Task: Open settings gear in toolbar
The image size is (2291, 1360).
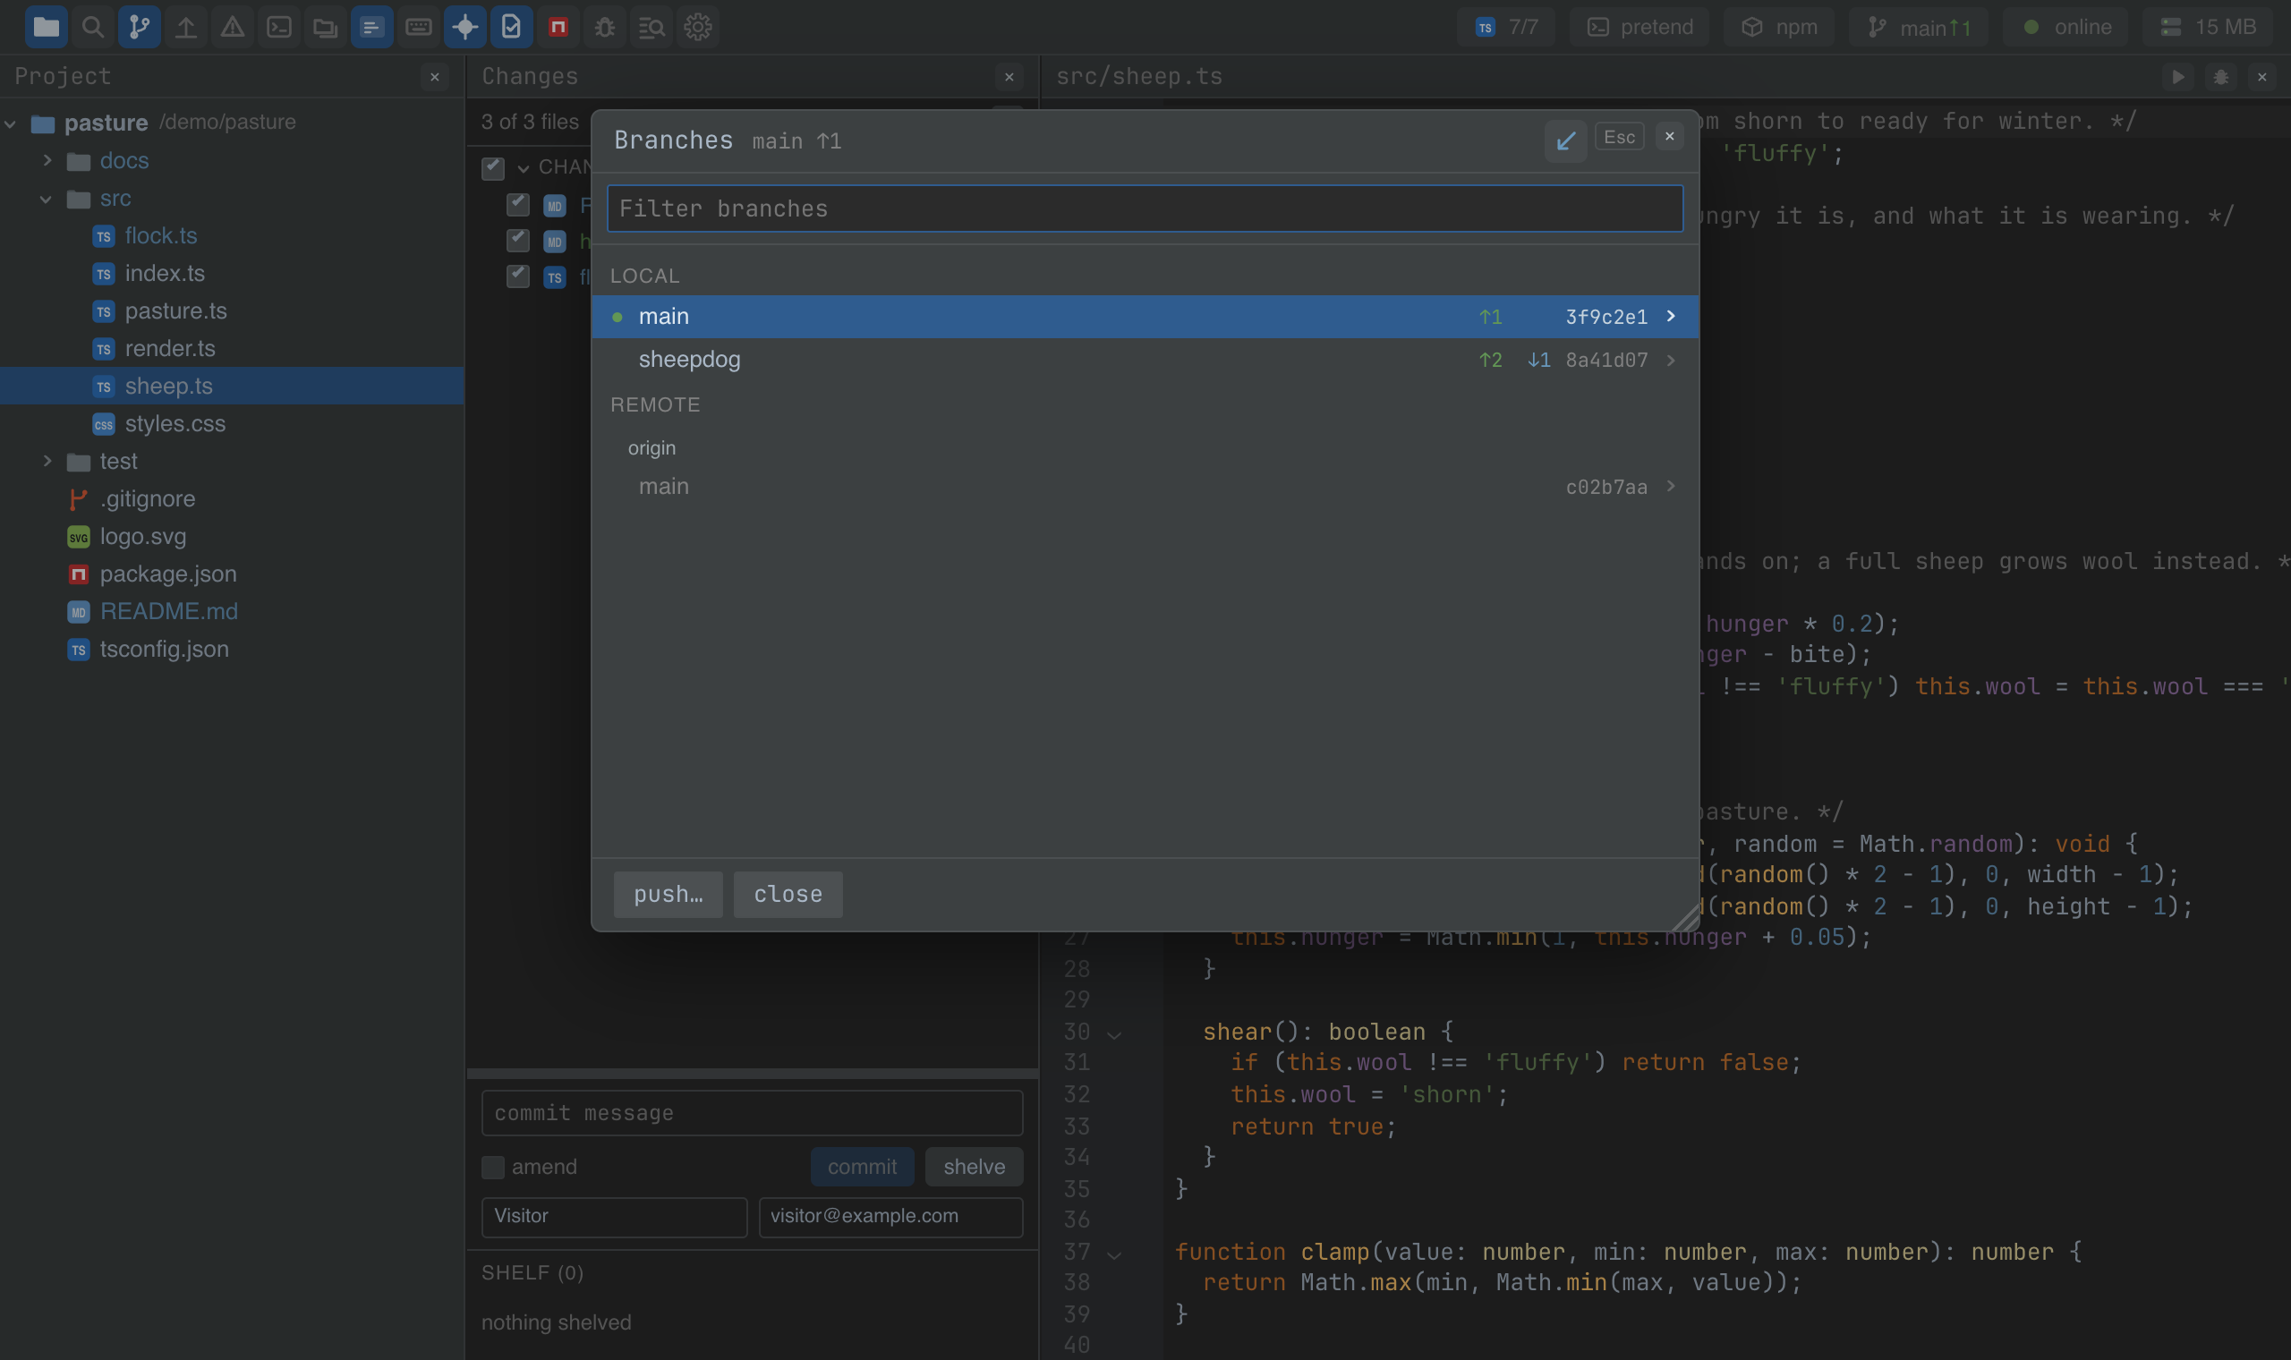Action: (x=698, y=27)
